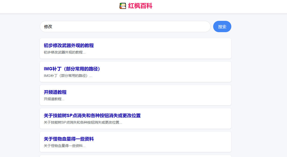Click the blue 搜索 button

coord(222,26)
